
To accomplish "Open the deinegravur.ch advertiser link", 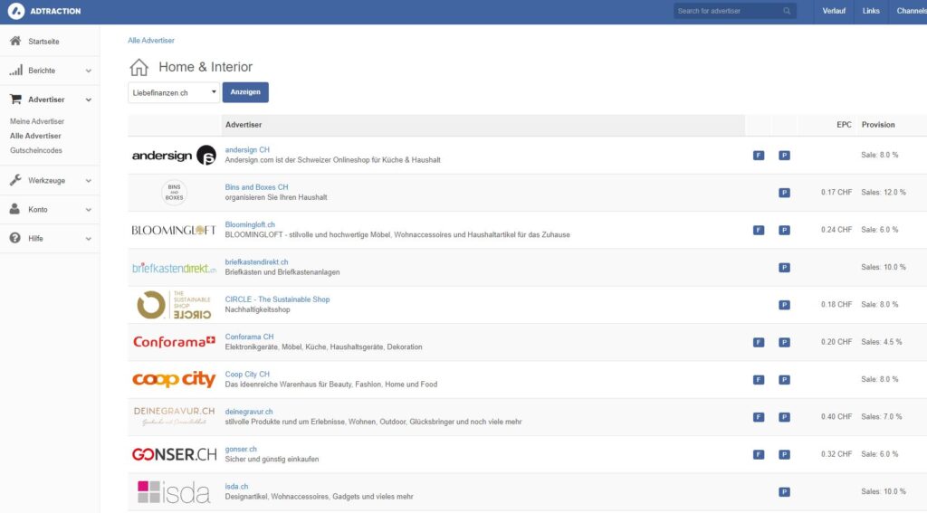I will (x=249, y=412).
